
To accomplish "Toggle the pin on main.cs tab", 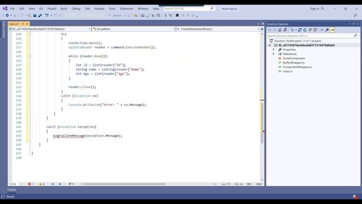I will click(x=23, y=24).
